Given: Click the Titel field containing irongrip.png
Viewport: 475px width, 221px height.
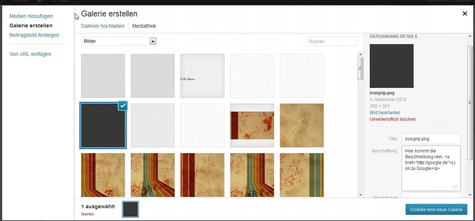Looking at the screenshot, I should pos(431,139).
